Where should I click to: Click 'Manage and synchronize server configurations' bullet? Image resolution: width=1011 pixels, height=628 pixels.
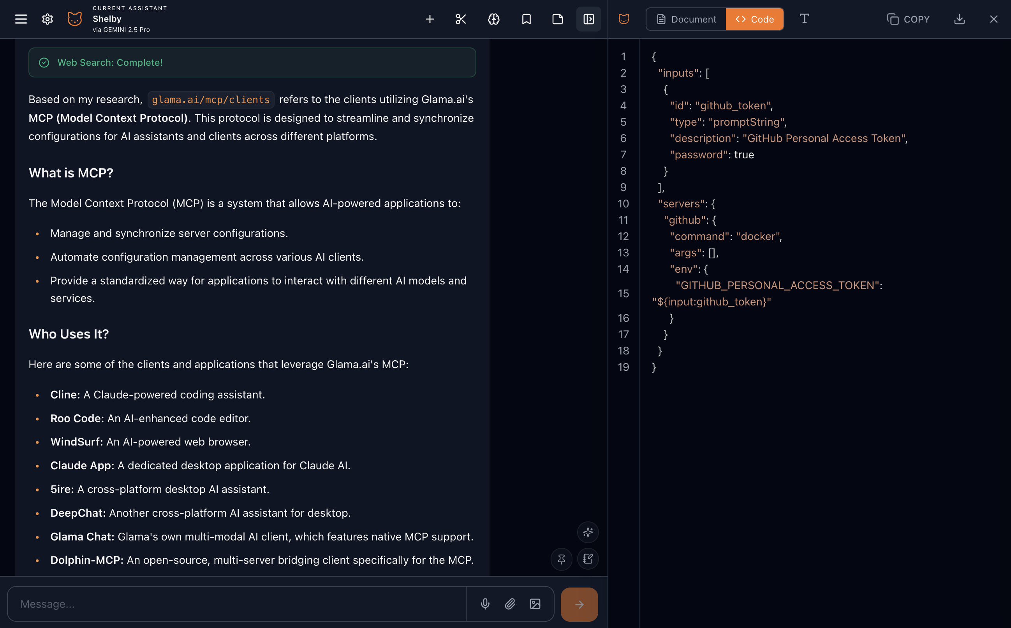[169, 233]
